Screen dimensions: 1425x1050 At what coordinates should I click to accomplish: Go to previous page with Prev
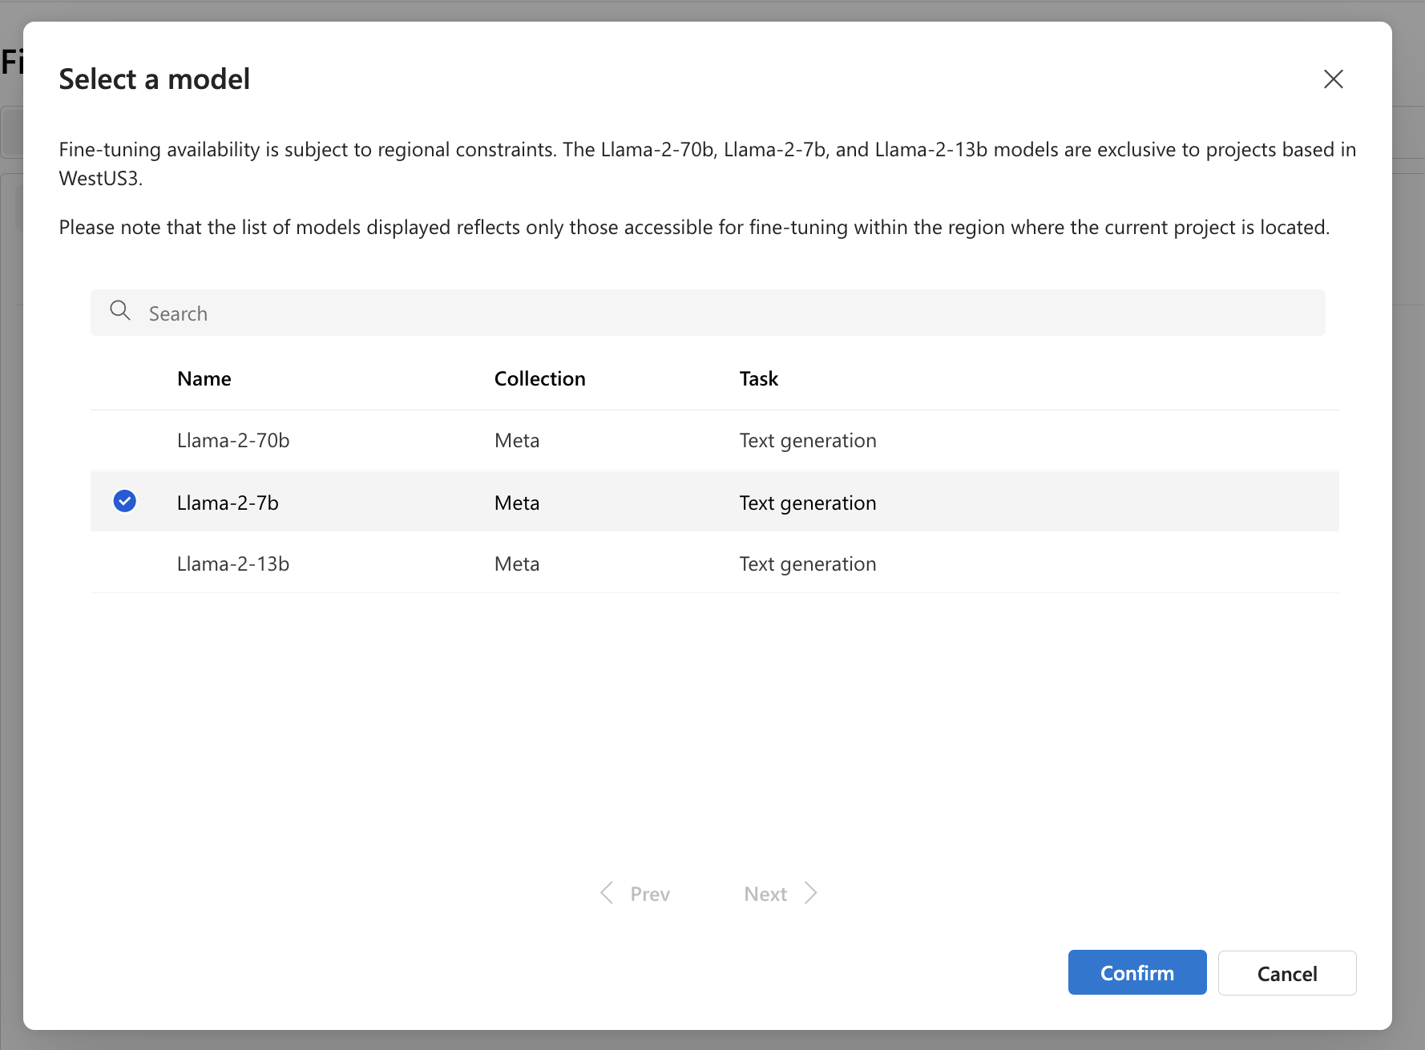pos(635,894)
